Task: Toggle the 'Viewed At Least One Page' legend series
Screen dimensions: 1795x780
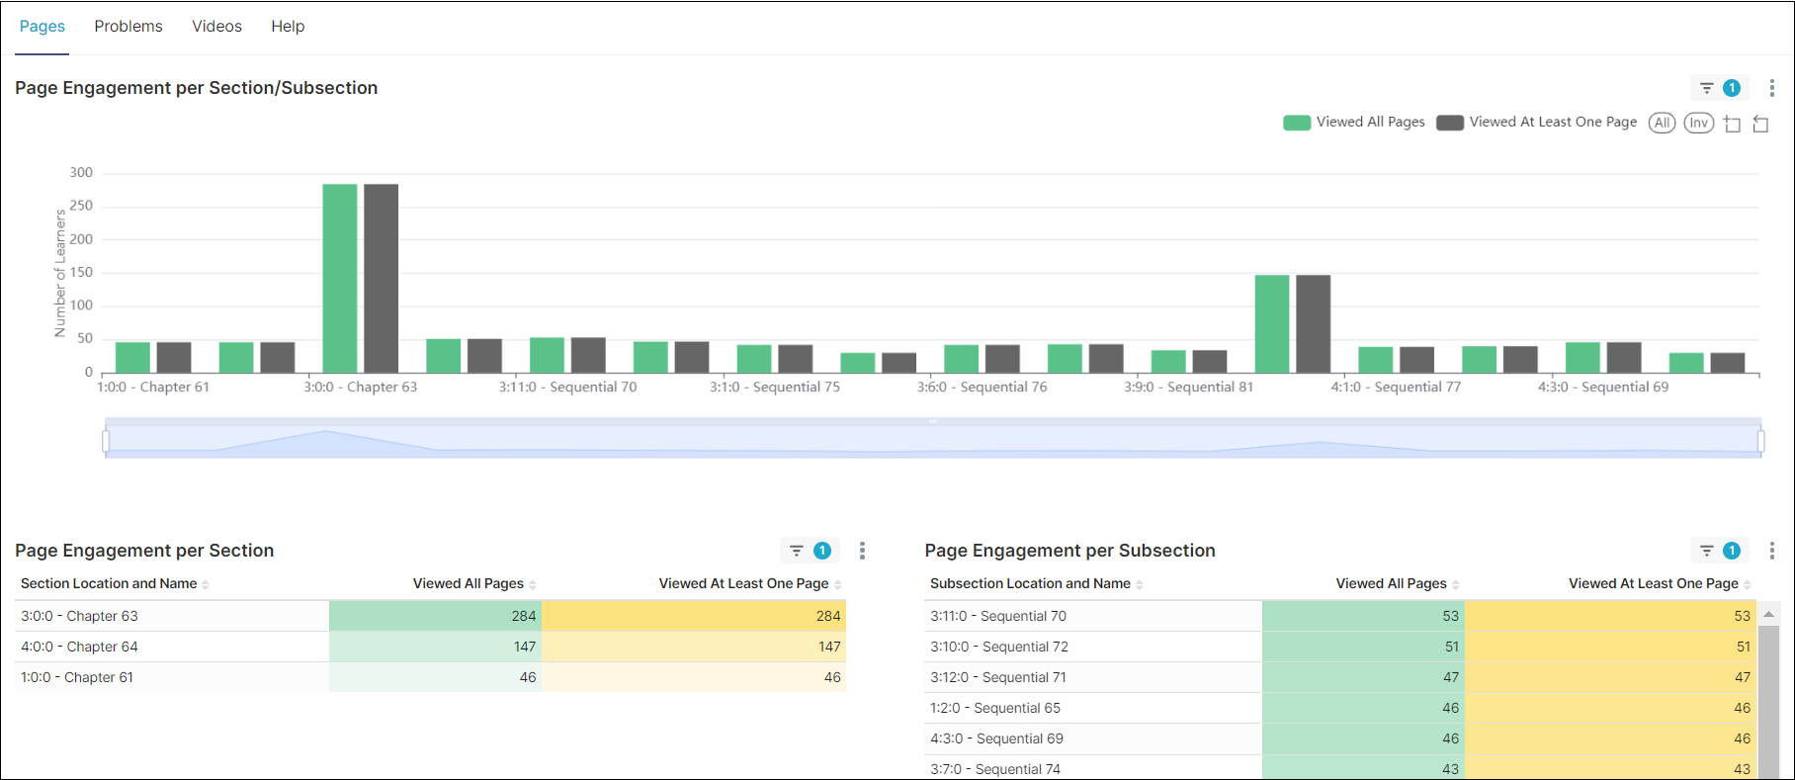Action: click(x=1537, y=123)
